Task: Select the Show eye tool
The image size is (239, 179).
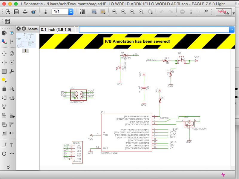Action: pos(12,33)
